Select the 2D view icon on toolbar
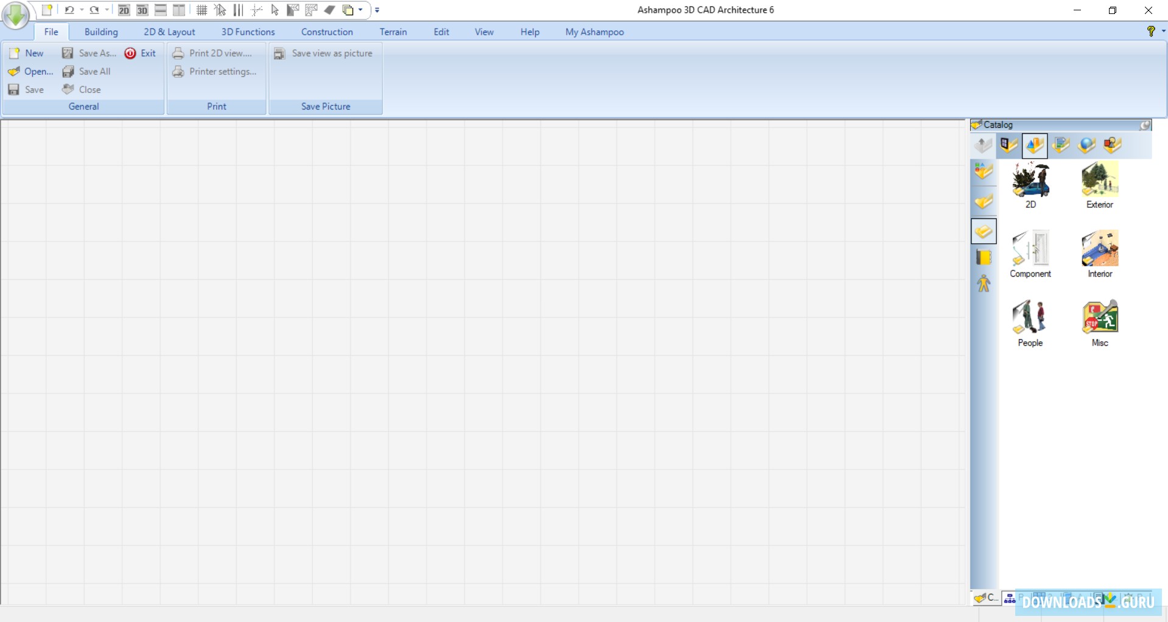Screen dimensions: 1168x622 (x=124, y=10)
